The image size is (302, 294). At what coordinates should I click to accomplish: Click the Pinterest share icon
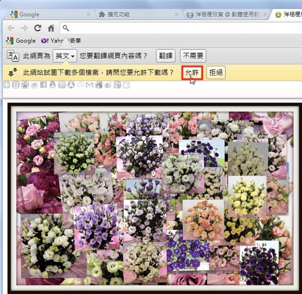pos(62,85)
